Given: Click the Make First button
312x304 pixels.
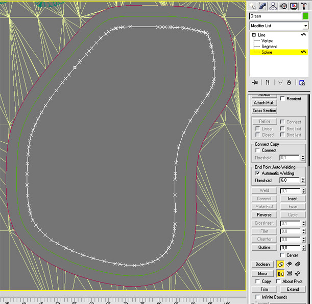Looking at the screenshot, I should click(x=264, y=206).
